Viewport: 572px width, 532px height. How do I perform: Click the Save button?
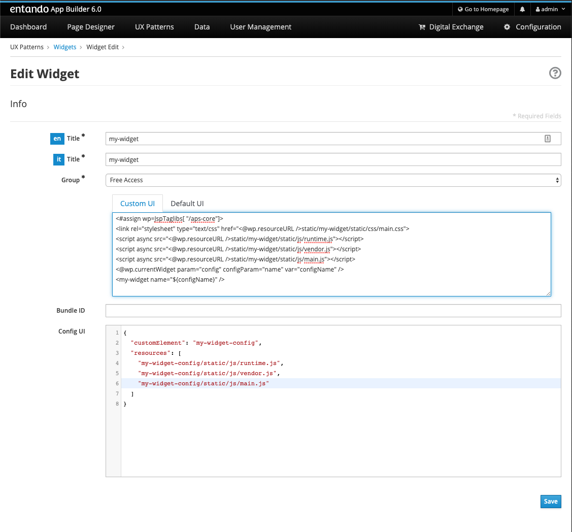(x=550, y=501)
